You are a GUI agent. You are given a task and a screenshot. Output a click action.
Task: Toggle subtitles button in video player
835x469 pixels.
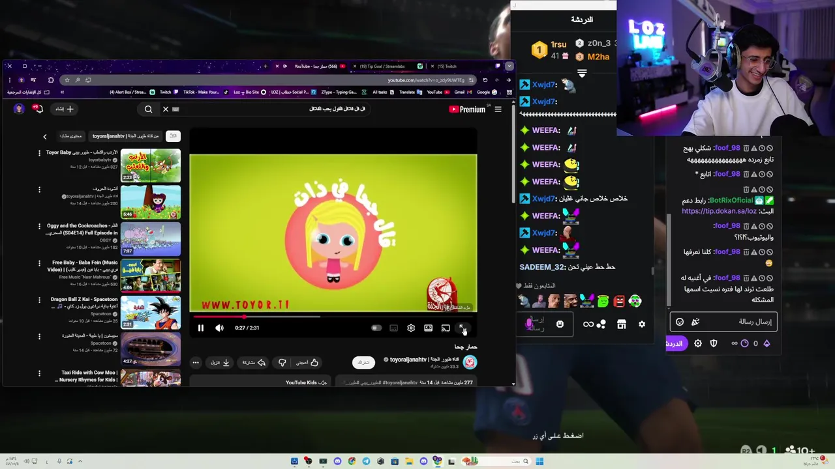(393, 328)
